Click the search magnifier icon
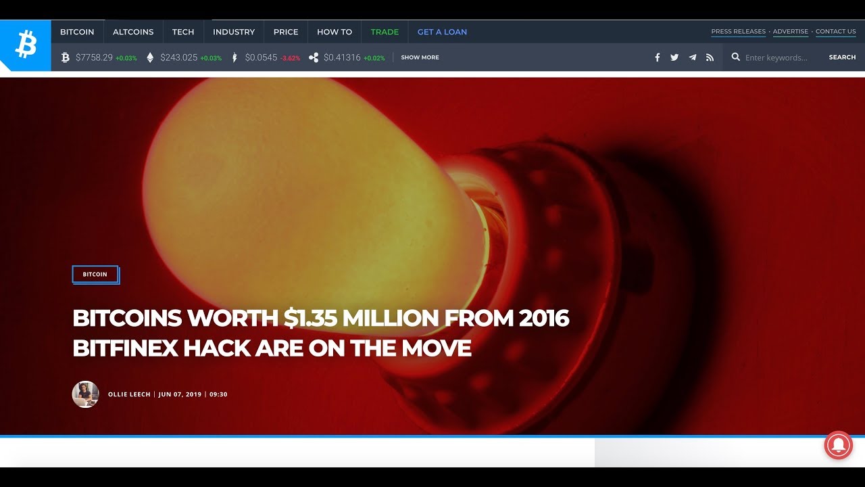The image size is (865, 487). (x=736, y=57)
